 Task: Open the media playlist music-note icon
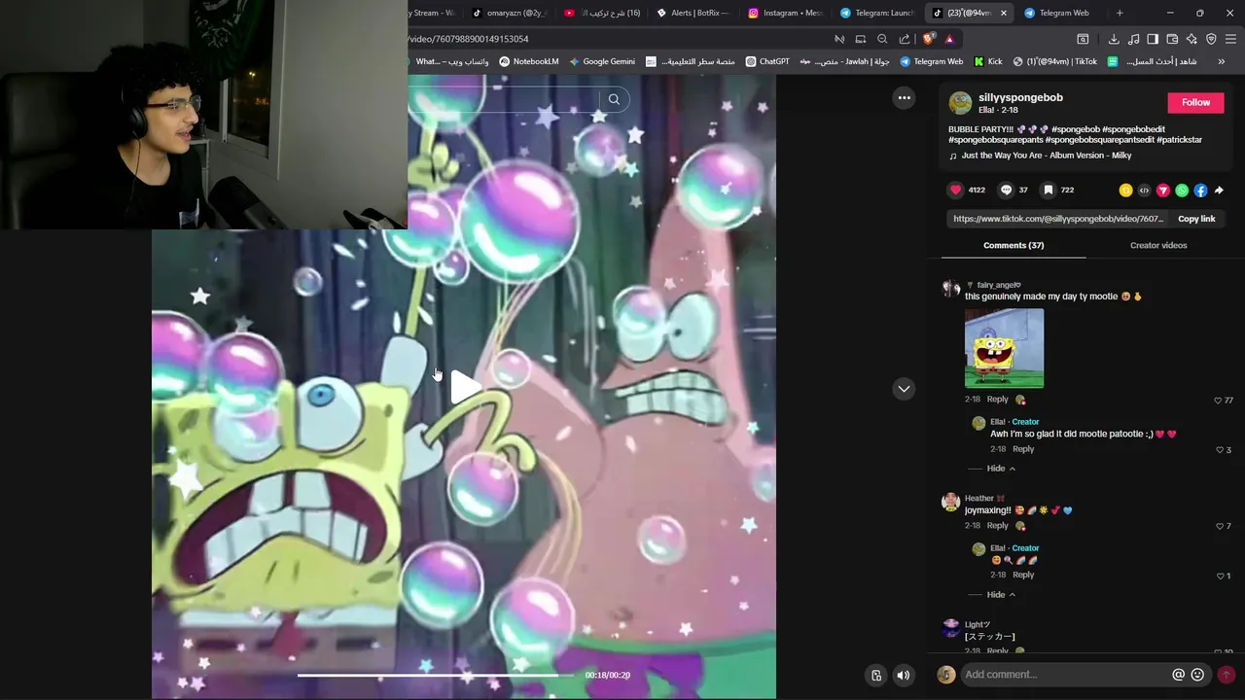(1133, 39)
